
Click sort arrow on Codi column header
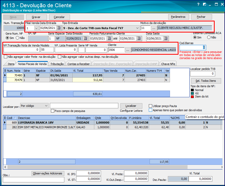coord(15,118)
